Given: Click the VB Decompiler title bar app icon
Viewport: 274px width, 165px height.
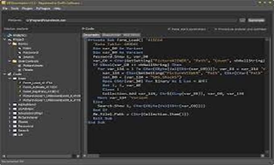Looking at the screenshot, I should pos(3,3).
